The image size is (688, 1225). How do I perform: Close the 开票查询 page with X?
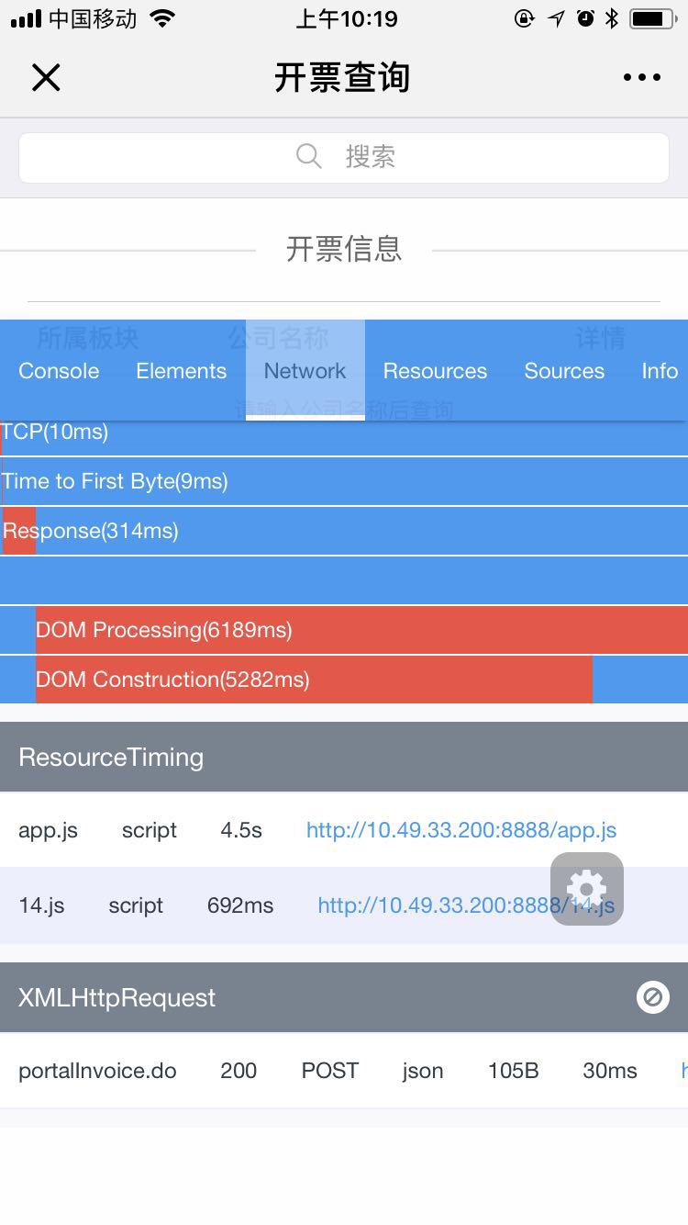tap(46, 78)
